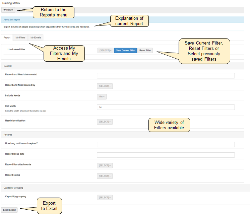The width and height of the screenshot is (250, 214).
Task: Open the My Filters tab
Action: point(20,38)
